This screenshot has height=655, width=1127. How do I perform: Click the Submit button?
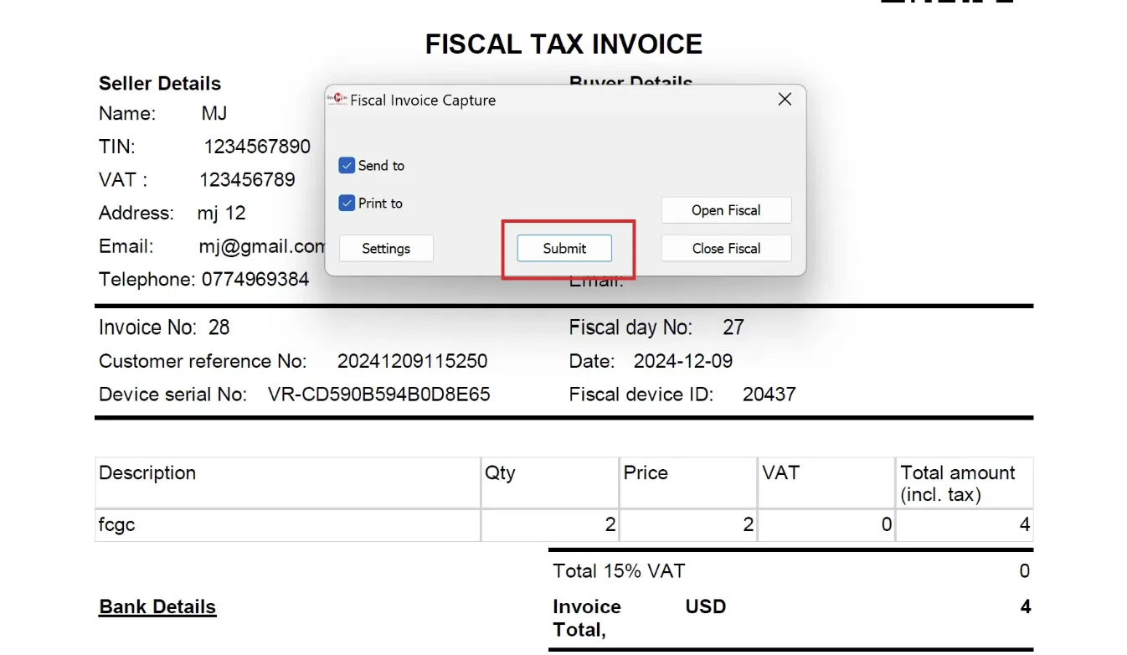coord(564,249)
